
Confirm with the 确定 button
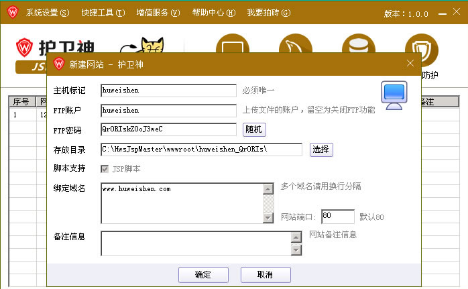[203, 275]
